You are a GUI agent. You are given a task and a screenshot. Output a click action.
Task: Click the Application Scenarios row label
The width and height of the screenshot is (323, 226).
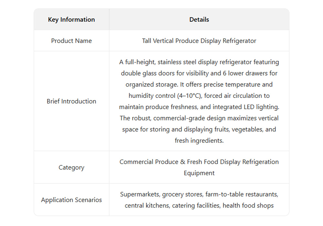tap(71, 200)
